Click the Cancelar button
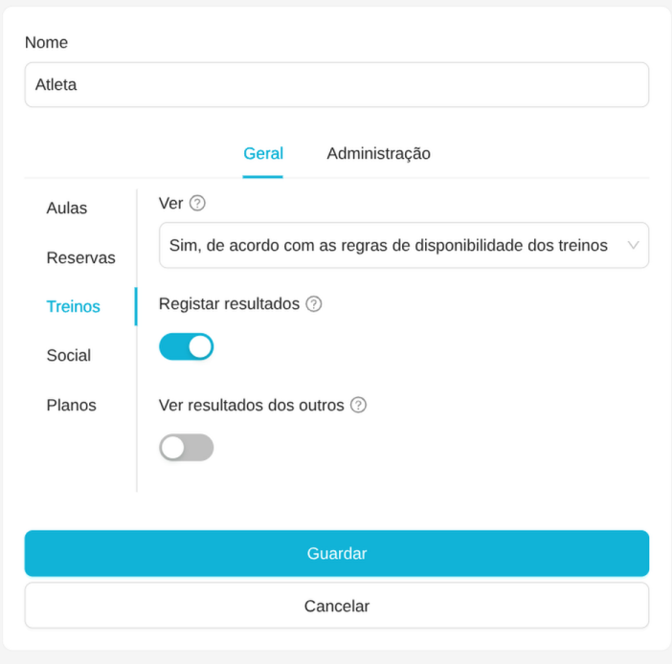 click(337, 606)
